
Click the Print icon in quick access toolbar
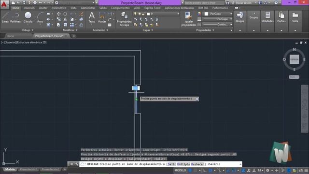pos(35,3)
